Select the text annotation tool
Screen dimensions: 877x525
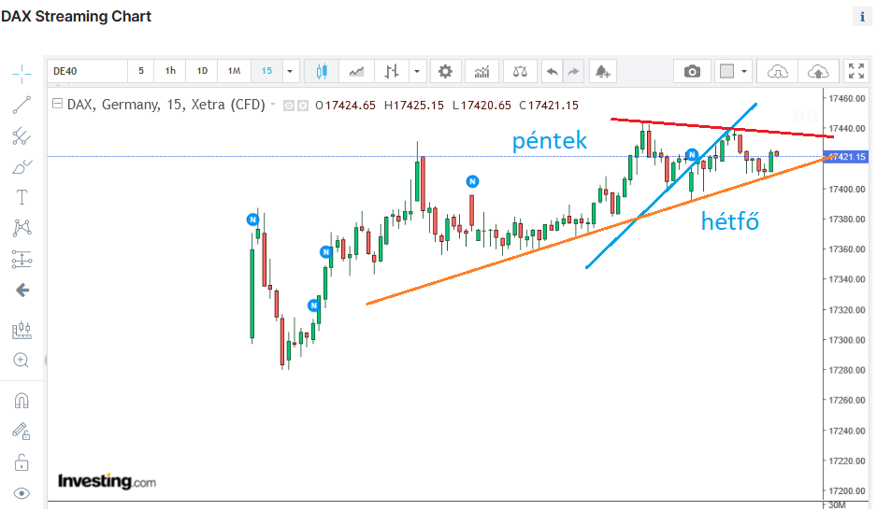coord(22,197)
